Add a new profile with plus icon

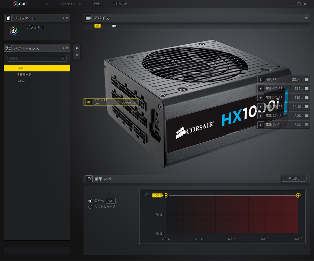(64, 18)
